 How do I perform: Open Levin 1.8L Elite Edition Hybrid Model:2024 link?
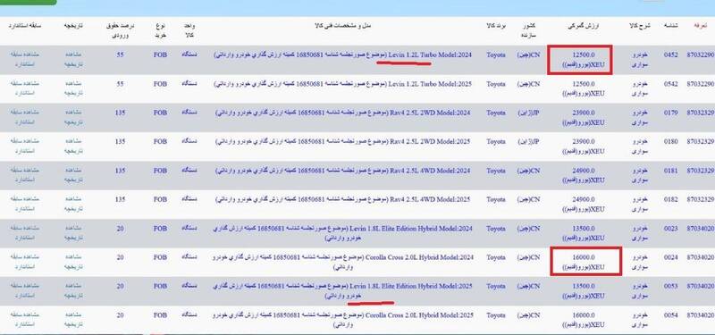tap(342, 233)
